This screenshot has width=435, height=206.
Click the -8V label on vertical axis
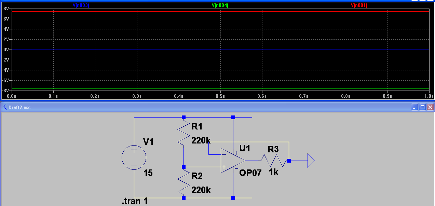(x=5, y=91)
